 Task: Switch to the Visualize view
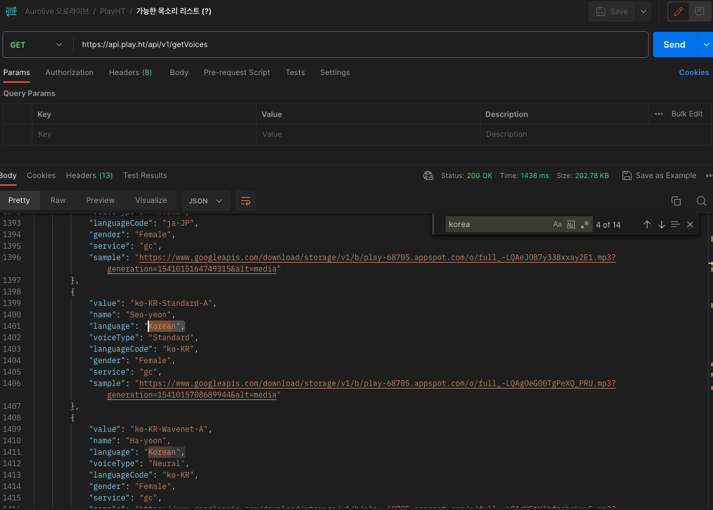click(151, 200)
